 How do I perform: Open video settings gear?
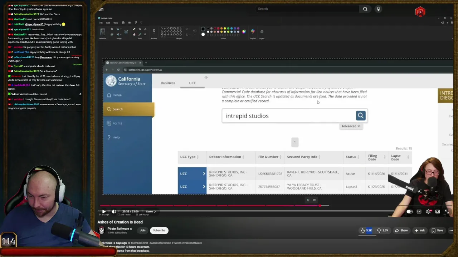tap(428, 212)
